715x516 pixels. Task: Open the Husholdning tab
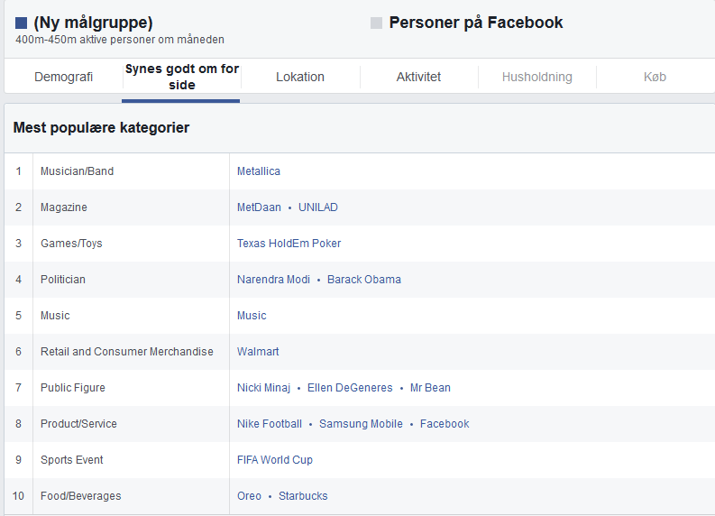pyautogui.click(x=536, y=77)
